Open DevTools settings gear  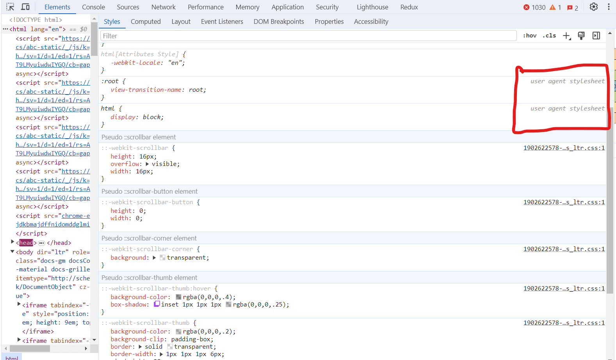point(593,7)
